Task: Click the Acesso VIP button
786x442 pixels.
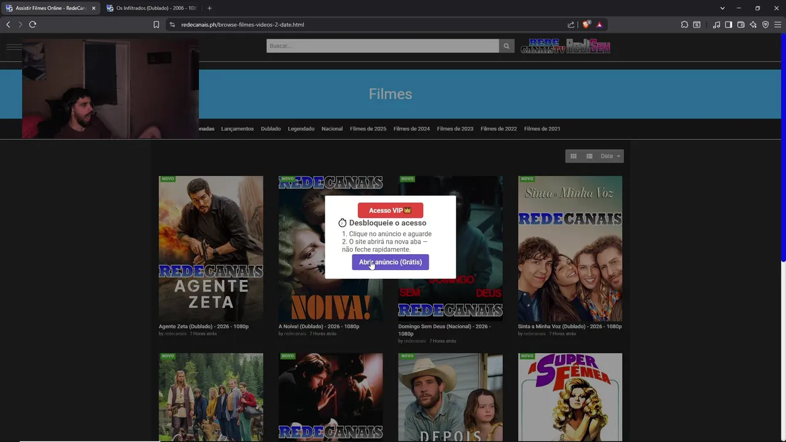Action: coord(391,211)
